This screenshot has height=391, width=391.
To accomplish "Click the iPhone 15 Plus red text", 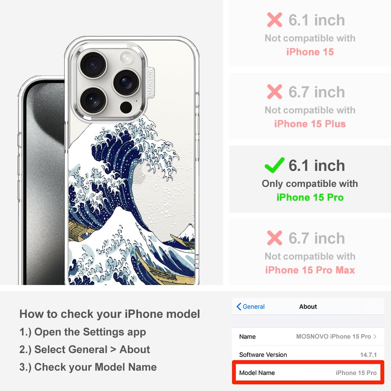I will pos(310,124).
